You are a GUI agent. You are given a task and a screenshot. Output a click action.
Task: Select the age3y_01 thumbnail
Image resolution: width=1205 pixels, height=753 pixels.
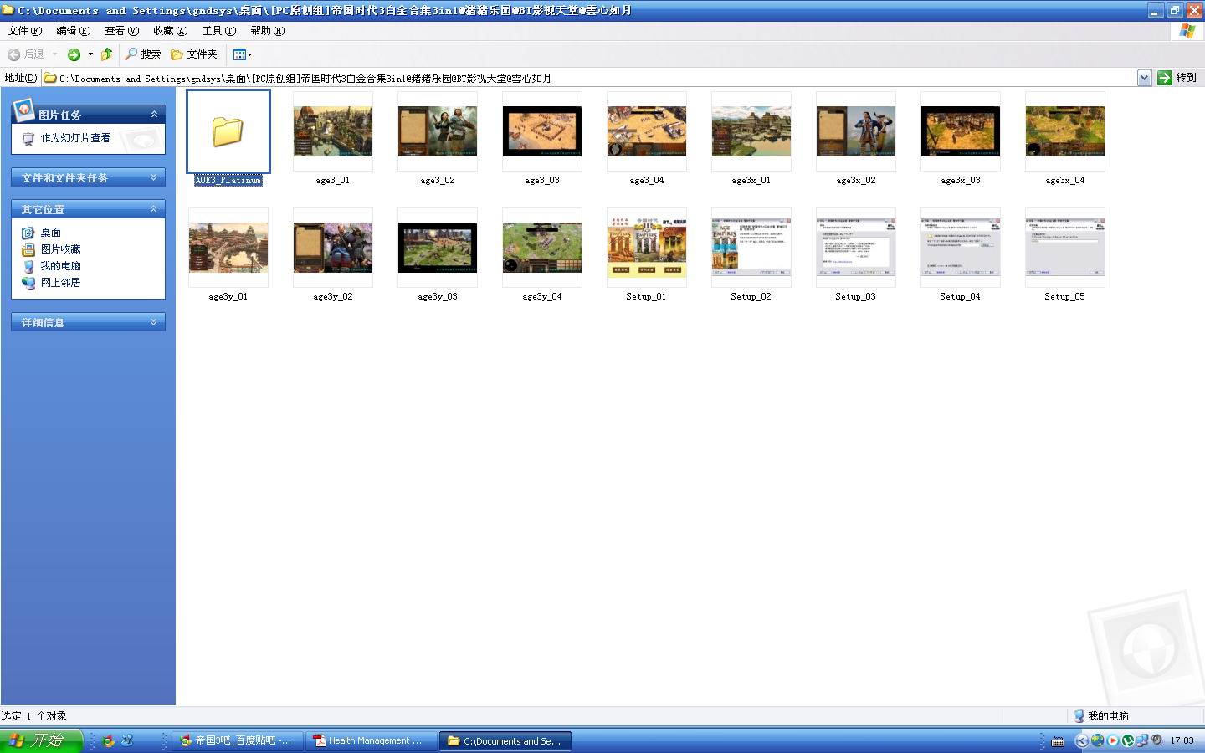click(228, 248)
